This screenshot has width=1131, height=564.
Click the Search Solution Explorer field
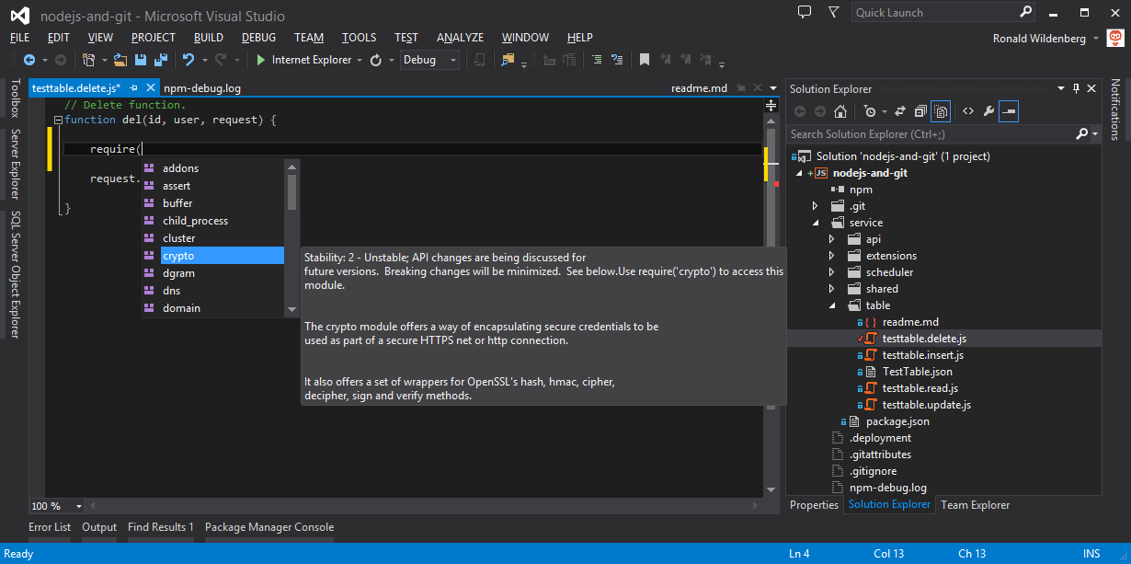coord(929,134)
